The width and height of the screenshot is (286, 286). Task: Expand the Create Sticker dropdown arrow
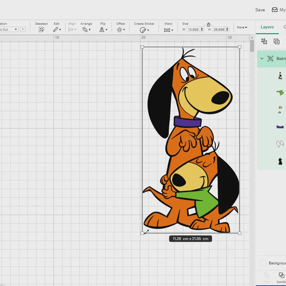point(148,30)
